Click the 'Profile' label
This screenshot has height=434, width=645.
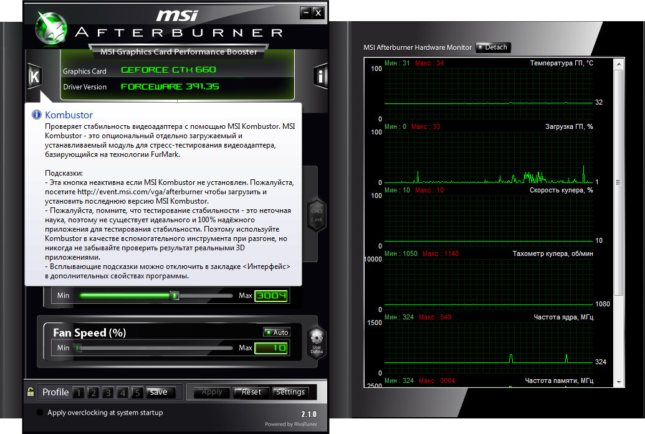[x=55, y=392]
